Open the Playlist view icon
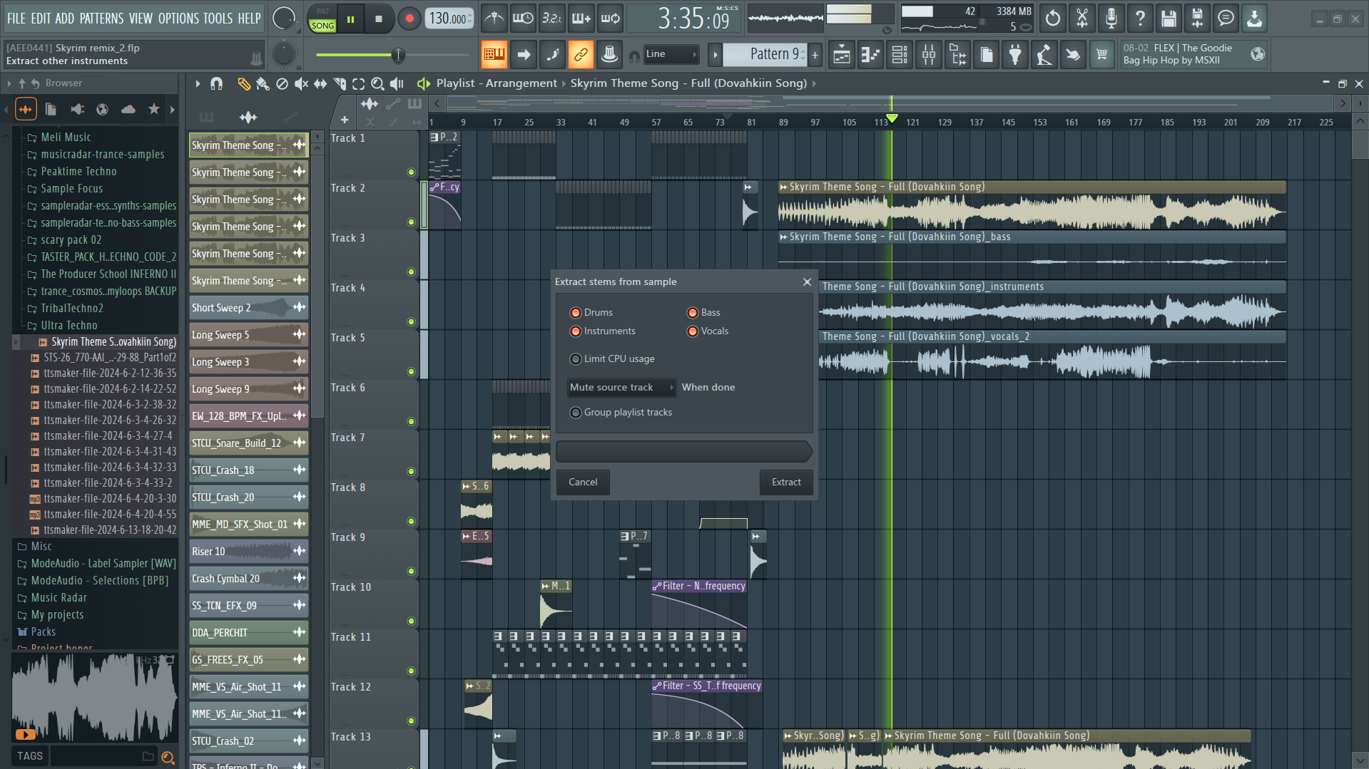Viewport: 1369px width, 769px height. (842, 55)
